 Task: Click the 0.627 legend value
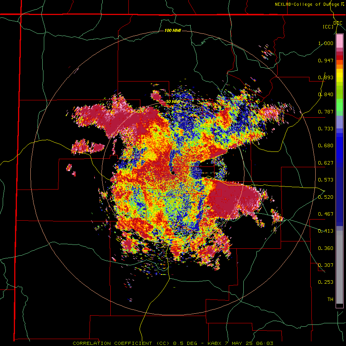click(x=326, y=163)
